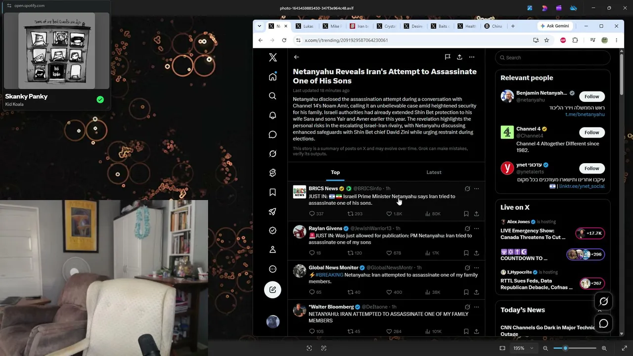Open Premium rocket icon in X sidebar
633x356 pixels.
(x=272, y=212)
